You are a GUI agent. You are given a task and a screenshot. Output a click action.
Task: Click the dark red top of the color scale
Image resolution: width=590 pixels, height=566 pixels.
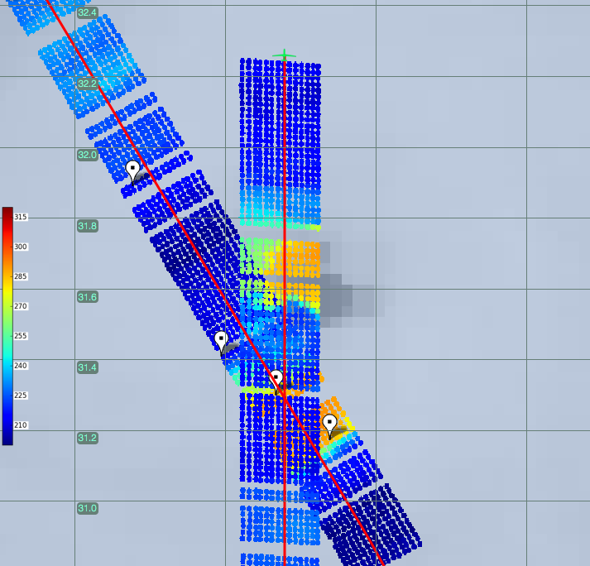tap(7, 213)
